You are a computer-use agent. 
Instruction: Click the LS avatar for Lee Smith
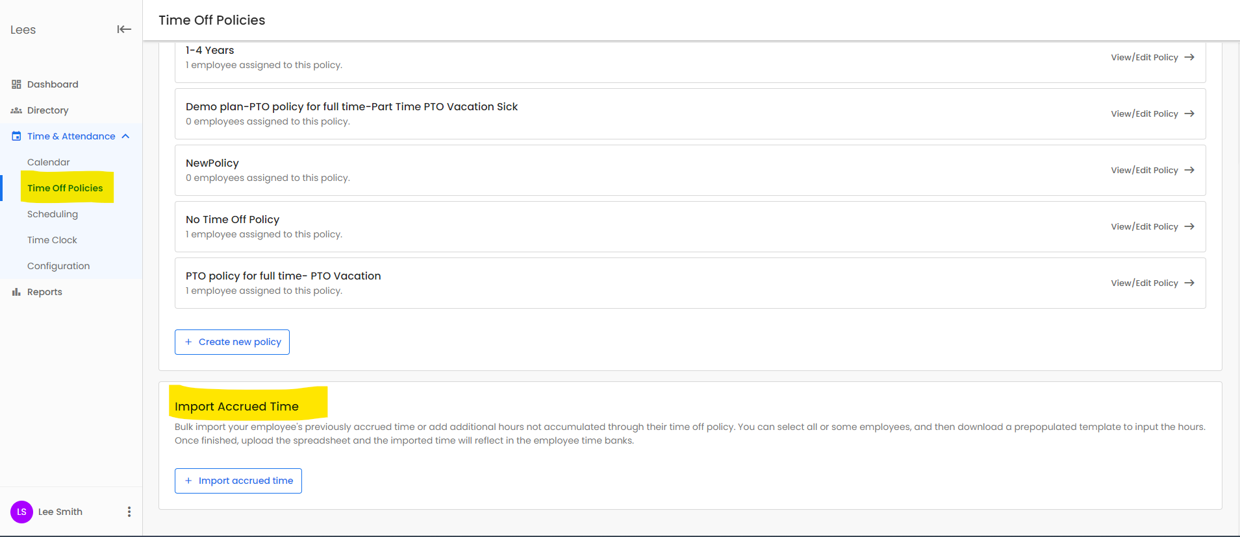click(x=21, y=512)
